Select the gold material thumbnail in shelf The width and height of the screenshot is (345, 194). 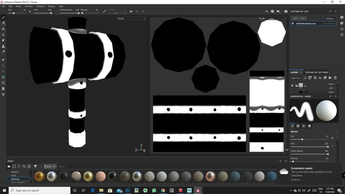40,176
